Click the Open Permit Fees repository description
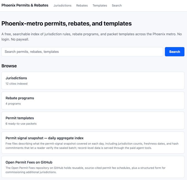The height and width of the screenshot is (180, 187). pyautogui.click(x=86, y=170)
